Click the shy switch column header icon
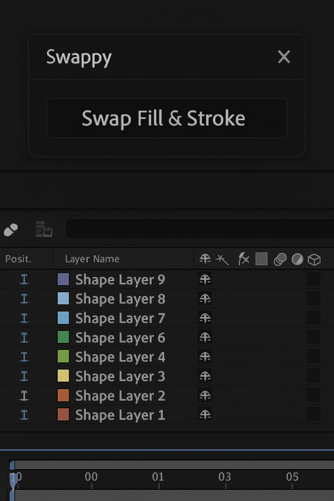Screen dimensions: 334x501 205,259
